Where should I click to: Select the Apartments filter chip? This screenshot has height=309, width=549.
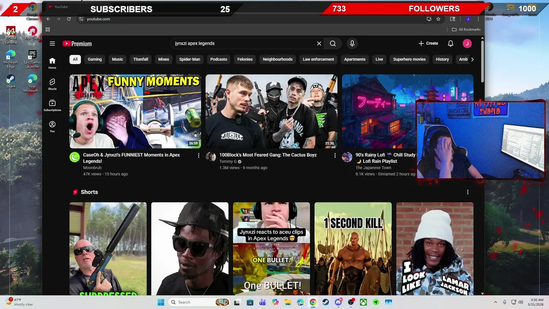tap(355, 59)
